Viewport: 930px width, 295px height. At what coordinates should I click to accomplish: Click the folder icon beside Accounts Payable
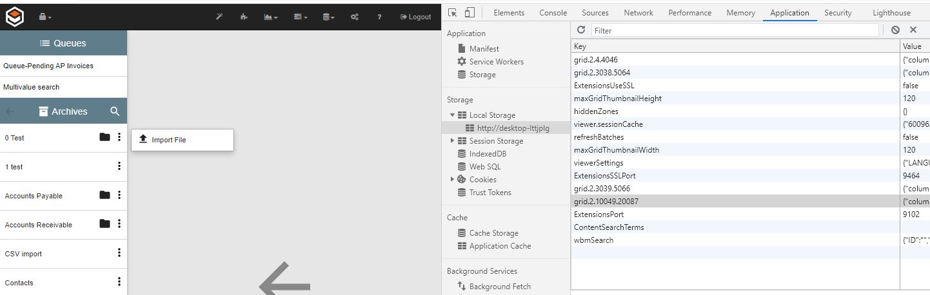tap(104, 195)
